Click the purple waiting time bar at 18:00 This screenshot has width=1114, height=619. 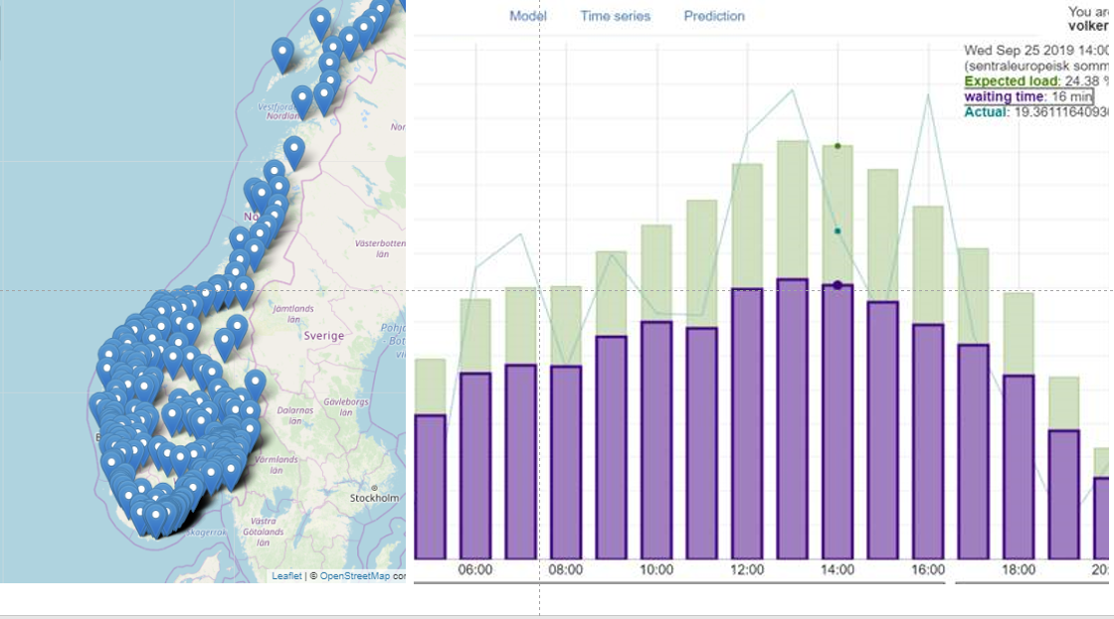[1019, 467]
